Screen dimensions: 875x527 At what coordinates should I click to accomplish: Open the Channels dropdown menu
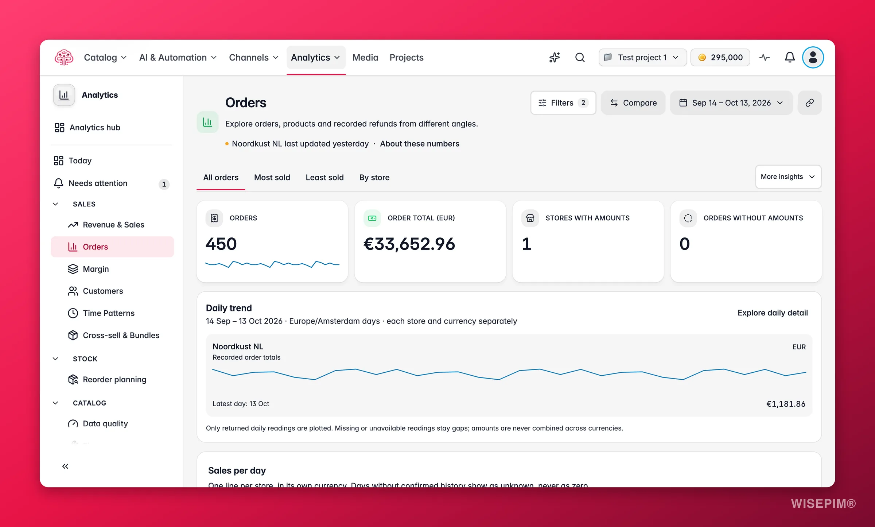click(253, 58)
